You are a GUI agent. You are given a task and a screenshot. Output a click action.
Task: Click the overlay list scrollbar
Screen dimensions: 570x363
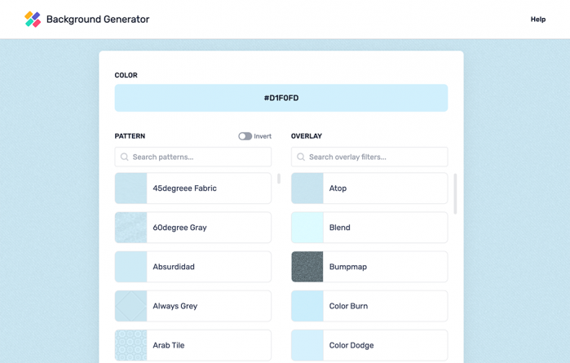click(x=455, y=193)
